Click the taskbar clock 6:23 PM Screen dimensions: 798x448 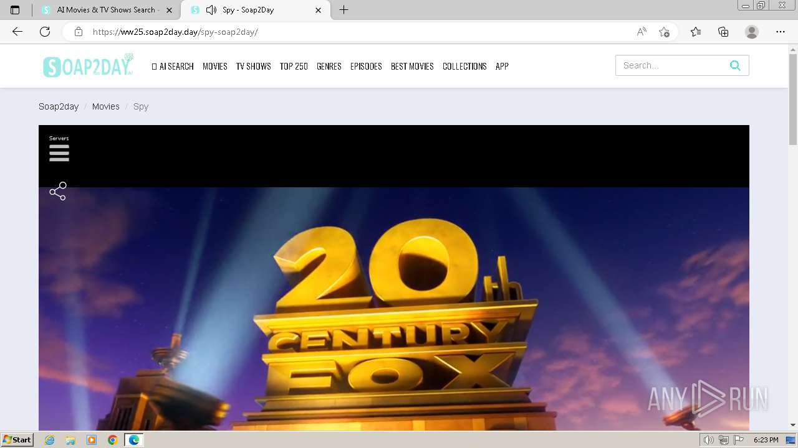(766, 440)
